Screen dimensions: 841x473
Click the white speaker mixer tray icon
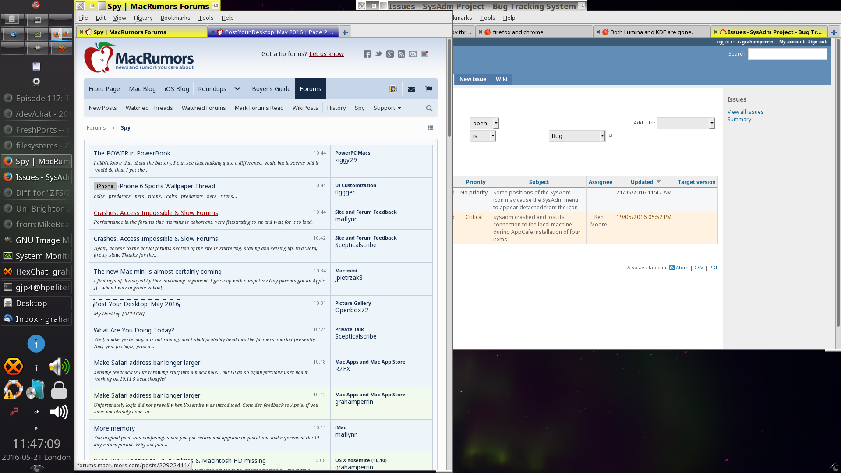(59, 412)
